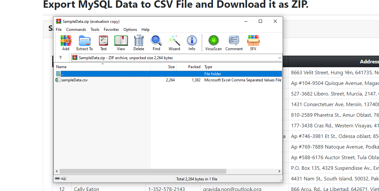Click the 1,382 packed size value
This screenshot has height=191, width=379.
pos(196,80)
